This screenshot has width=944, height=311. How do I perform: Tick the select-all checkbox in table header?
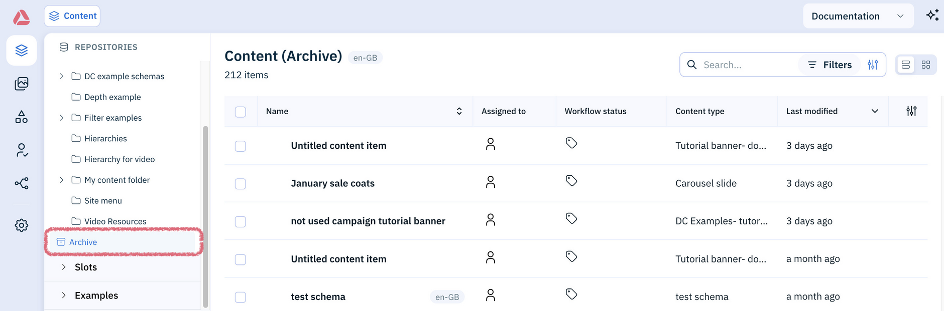pos(241,112)
